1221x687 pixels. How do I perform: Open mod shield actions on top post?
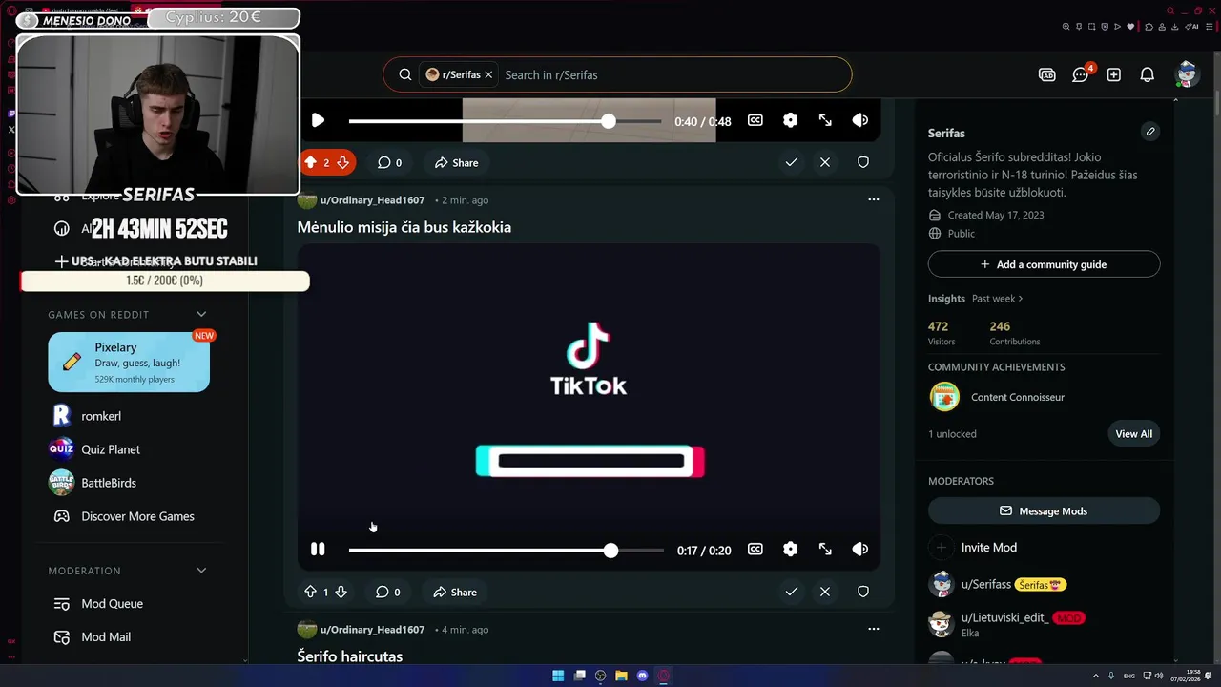[863, 162]
